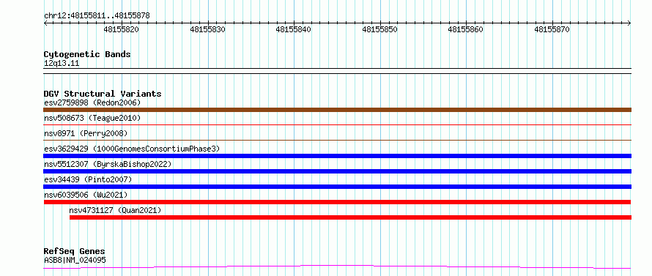The height and width of the screenshot is (276, 652).
Task: Click the blue esv3629429 variant bar
Action: 337,156
